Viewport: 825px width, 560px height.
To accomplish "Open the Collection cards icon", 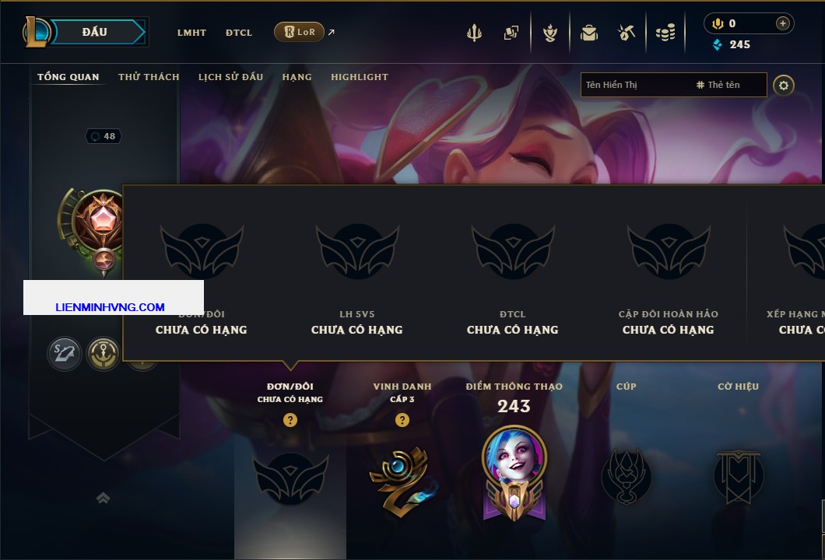I will 511,33.
